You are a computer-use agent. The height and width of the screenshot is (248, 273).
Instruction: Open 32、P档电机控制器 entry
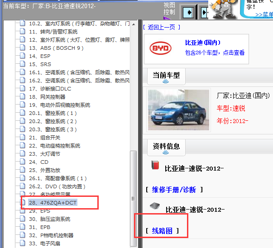(51, 235)
